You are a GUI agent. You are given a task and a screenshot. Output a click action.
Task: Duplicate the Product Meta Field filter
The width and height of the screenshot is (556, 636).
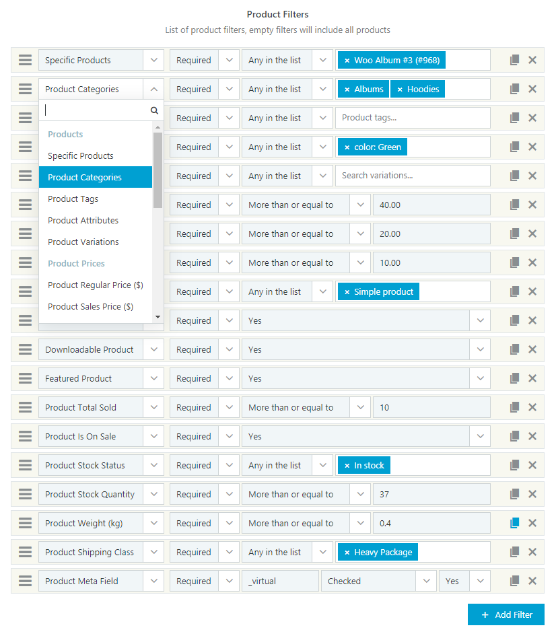click(x=514, y=581)
